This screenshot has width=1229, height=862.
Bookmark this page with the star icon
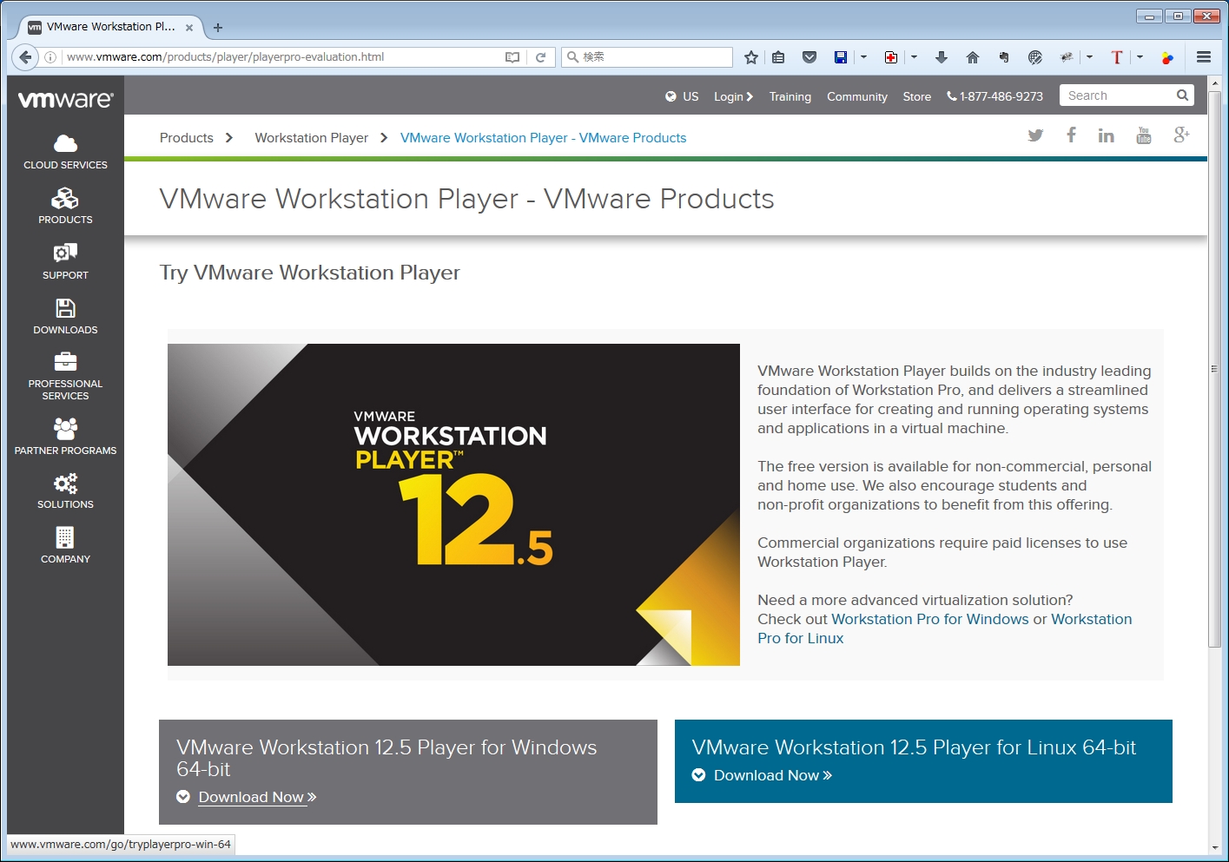pyautogui.click(x=751, y=57)
